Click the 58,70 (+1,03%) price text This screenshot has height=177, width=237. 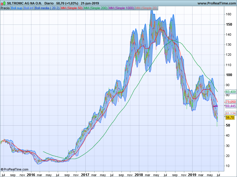[x=67, y=3]
